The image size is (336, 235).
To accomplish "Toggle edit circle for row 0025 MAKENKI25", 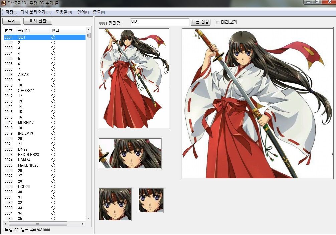I will pyautogui.click(x=53, y=165).
